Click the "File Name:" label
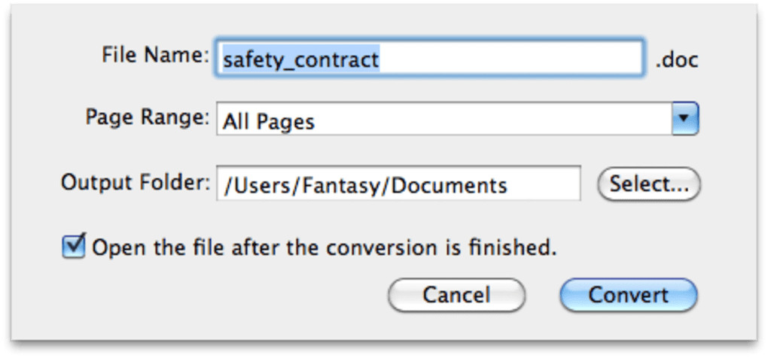 154,55
